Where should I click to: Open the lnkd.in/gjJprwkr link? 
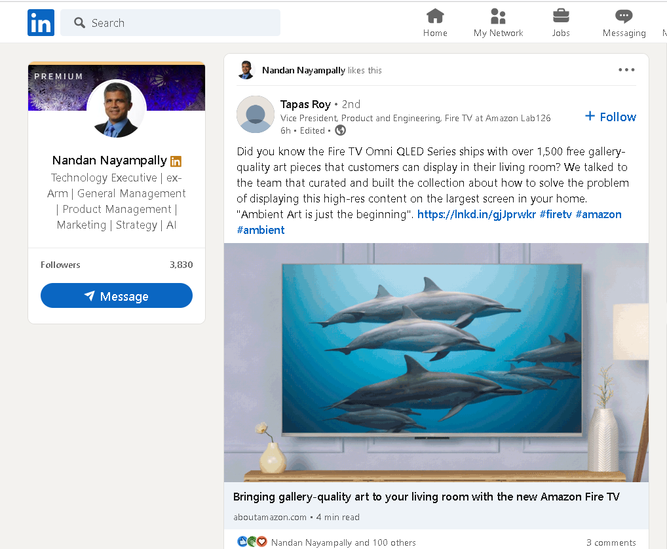[x=476, y=214]
